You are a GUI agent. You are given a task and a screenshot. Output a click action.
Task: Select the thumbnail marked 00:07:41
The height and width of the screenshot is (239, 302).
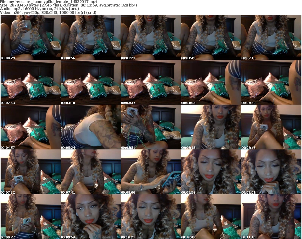click(x=91, y=172)
